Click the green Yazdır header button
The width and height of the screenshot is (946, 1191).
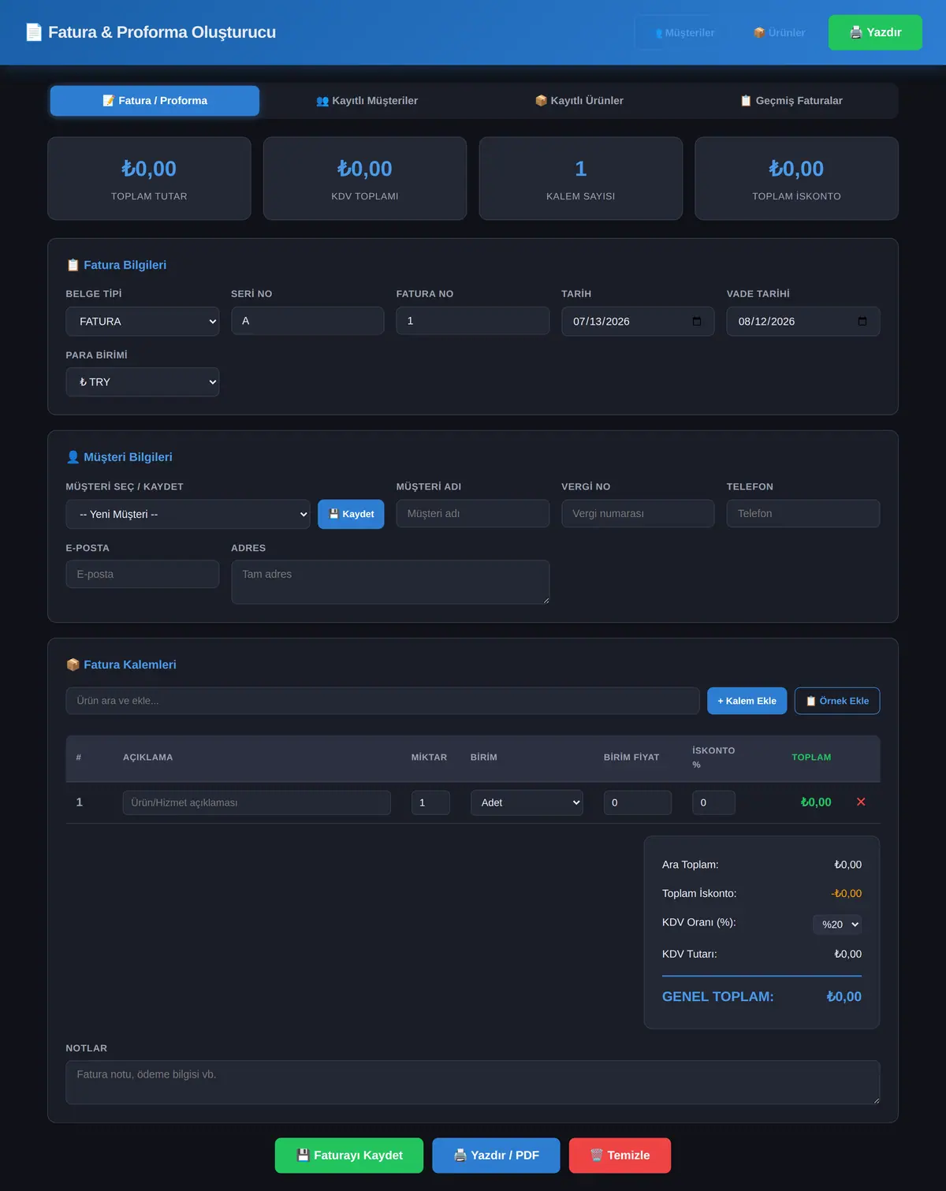tap(875, 32)
